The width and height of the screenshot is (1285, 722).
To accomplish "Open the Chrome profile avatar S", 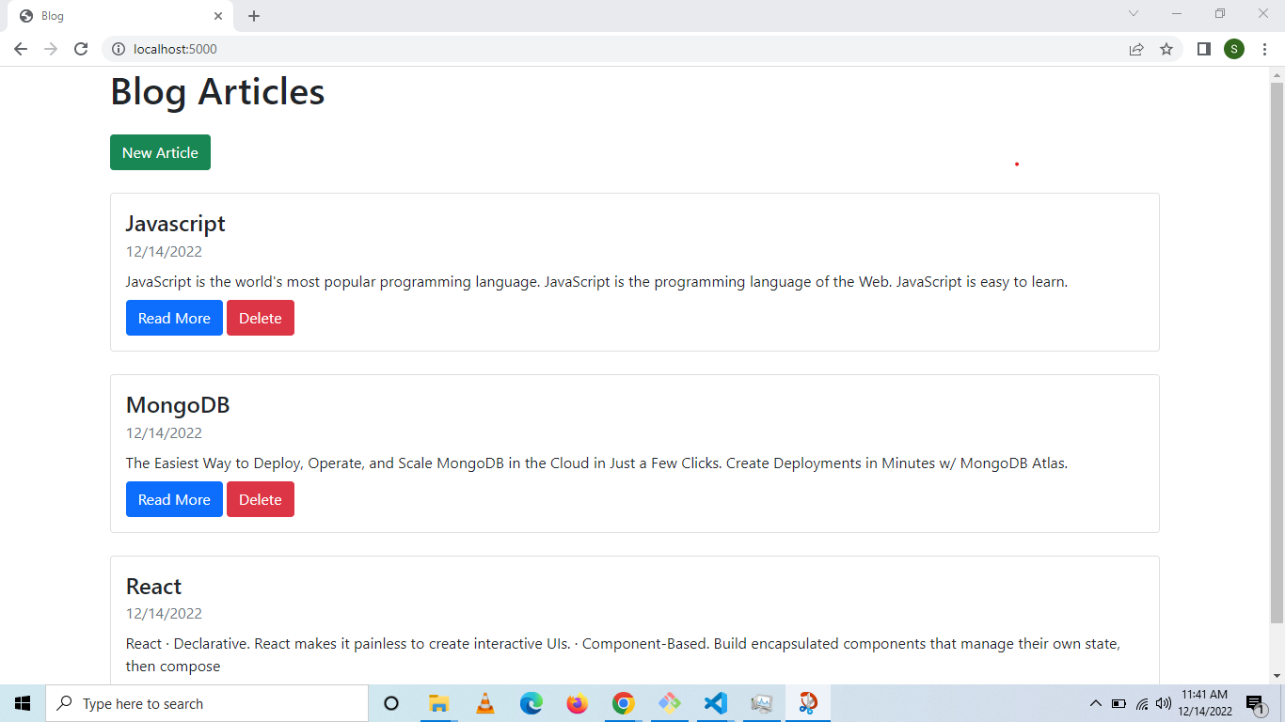I will pos(1234,49).
